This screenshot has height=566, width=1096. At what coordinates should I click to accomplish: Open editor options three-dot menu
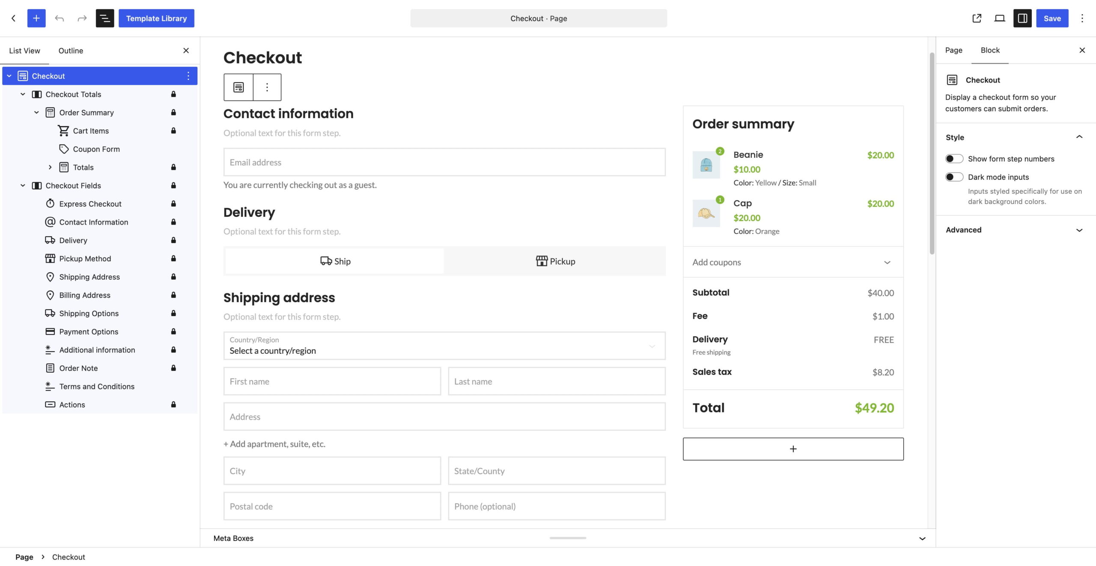pyautogui.click(x=1082, y=18)
